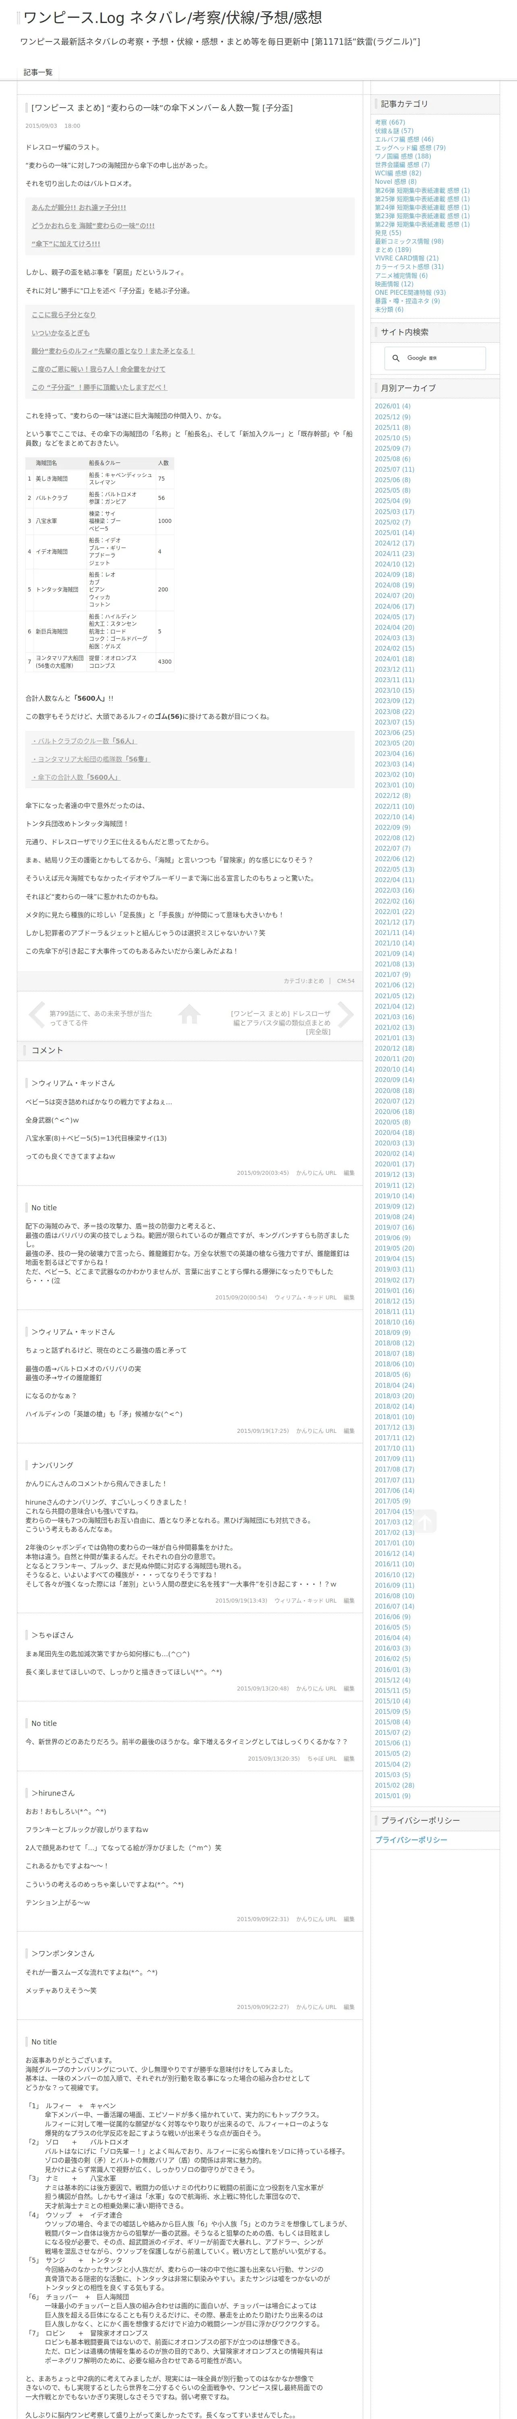Open the 2026/01 (4) monthly archive
The width and height of the screenshot is (517, 2419).
392,407
